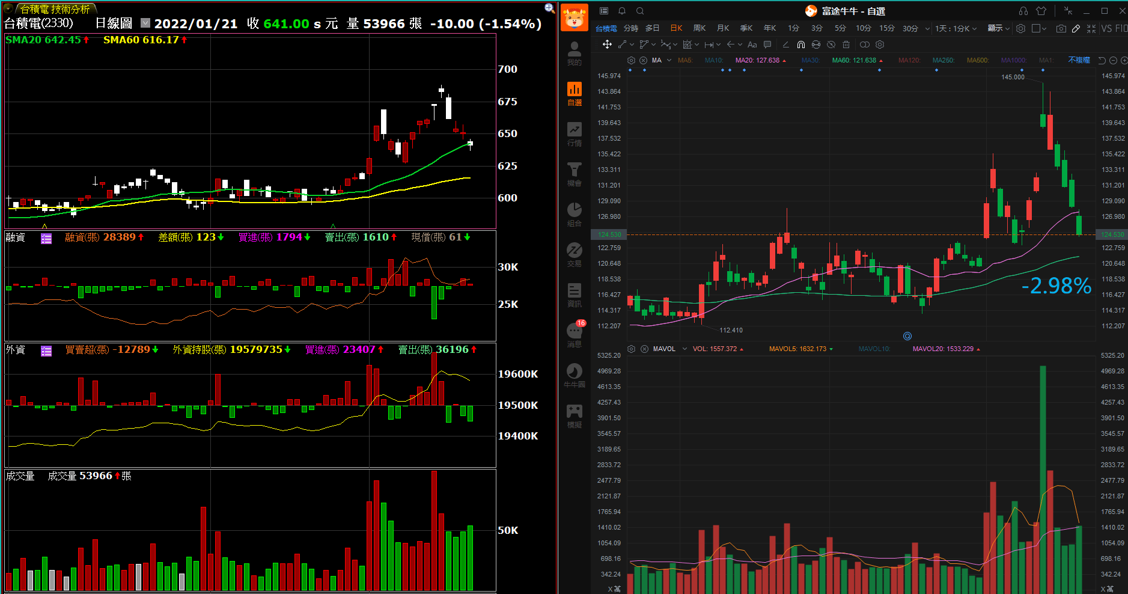Click the pencil draw icon in chart toolbar
The image size is (1128, 594).
click(1076, 28)
